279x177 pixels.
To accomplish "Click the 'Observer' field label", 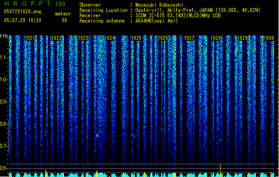I will (90, 5).
